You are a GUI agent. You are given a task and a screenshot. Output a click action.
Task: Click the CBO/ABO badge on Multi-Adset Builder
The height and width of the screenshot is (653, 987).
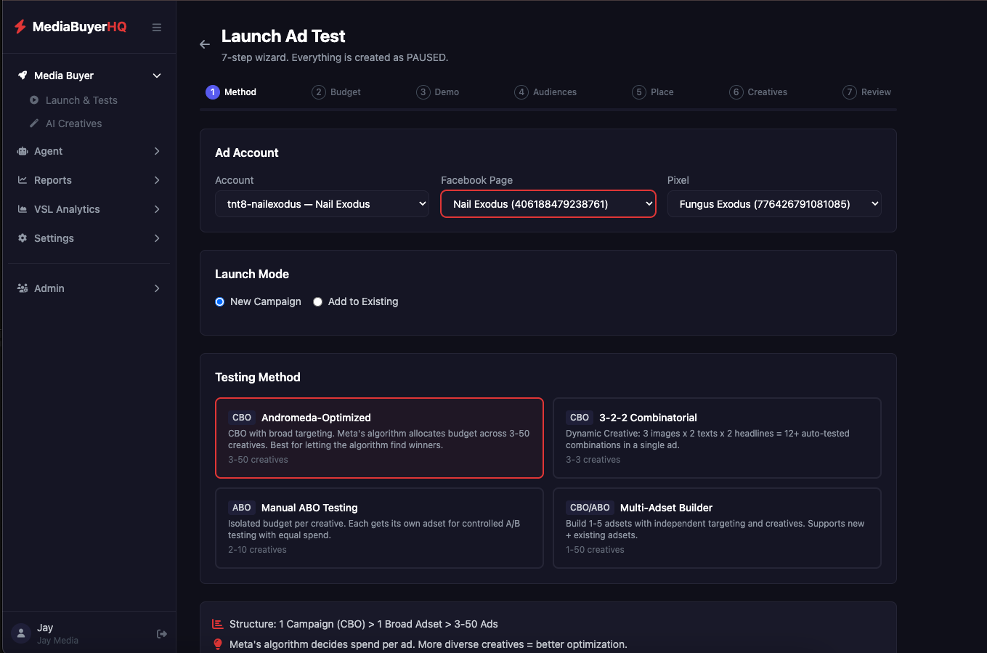pos(590,508)
